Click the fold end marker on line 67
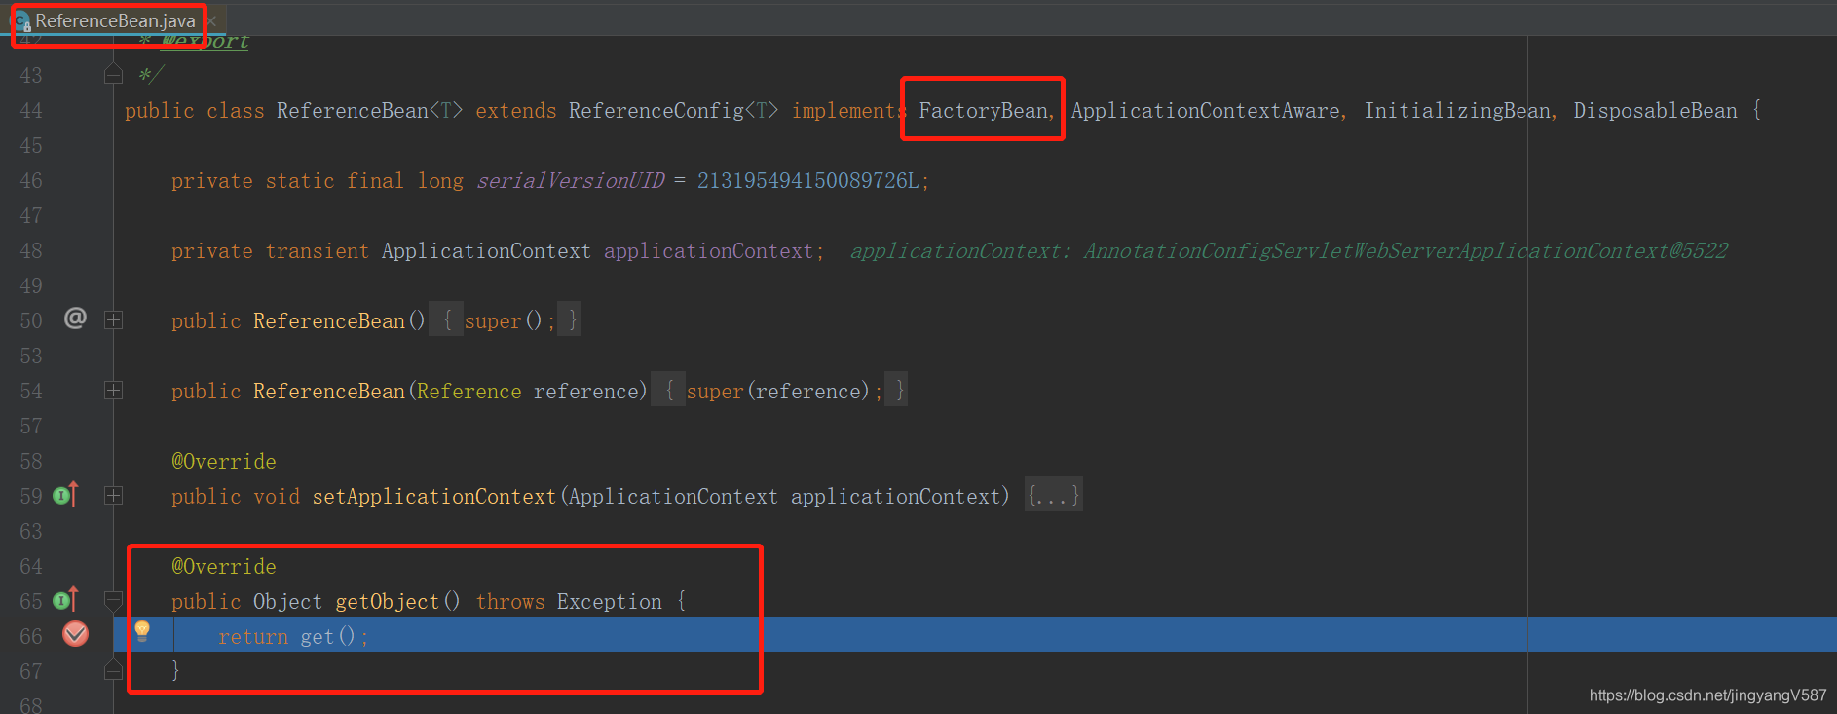The height and width of the screenshot is (714, 1837). pos(113,669)
